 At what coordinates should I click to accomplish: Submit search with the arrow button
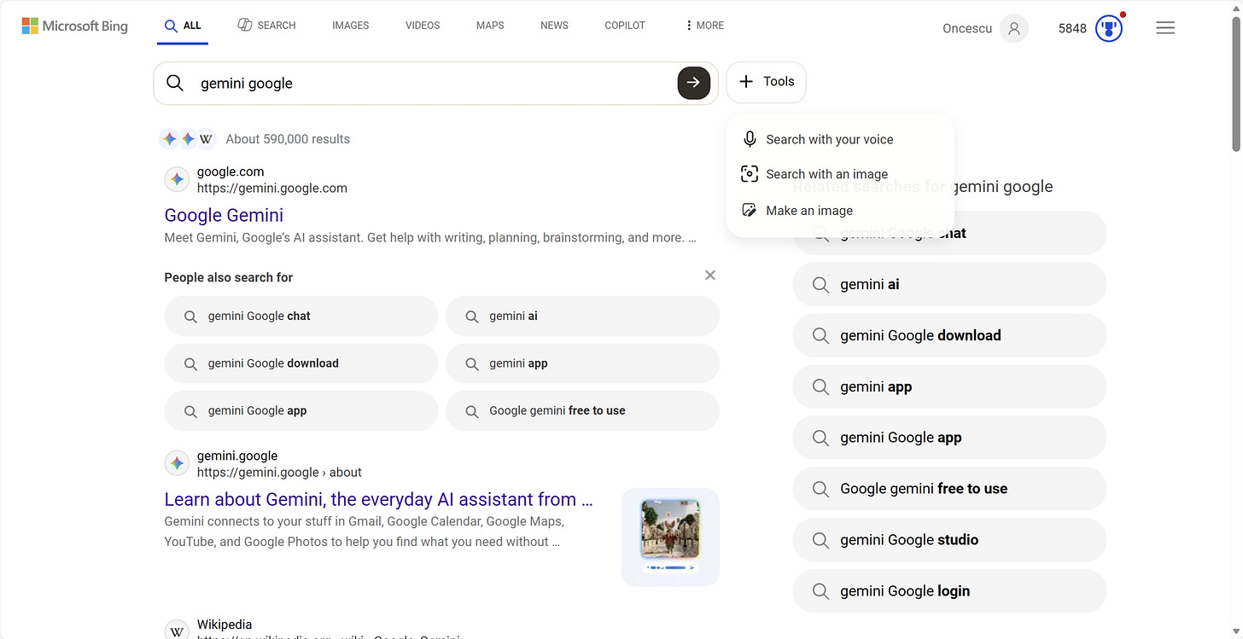(x=693, y=83)
